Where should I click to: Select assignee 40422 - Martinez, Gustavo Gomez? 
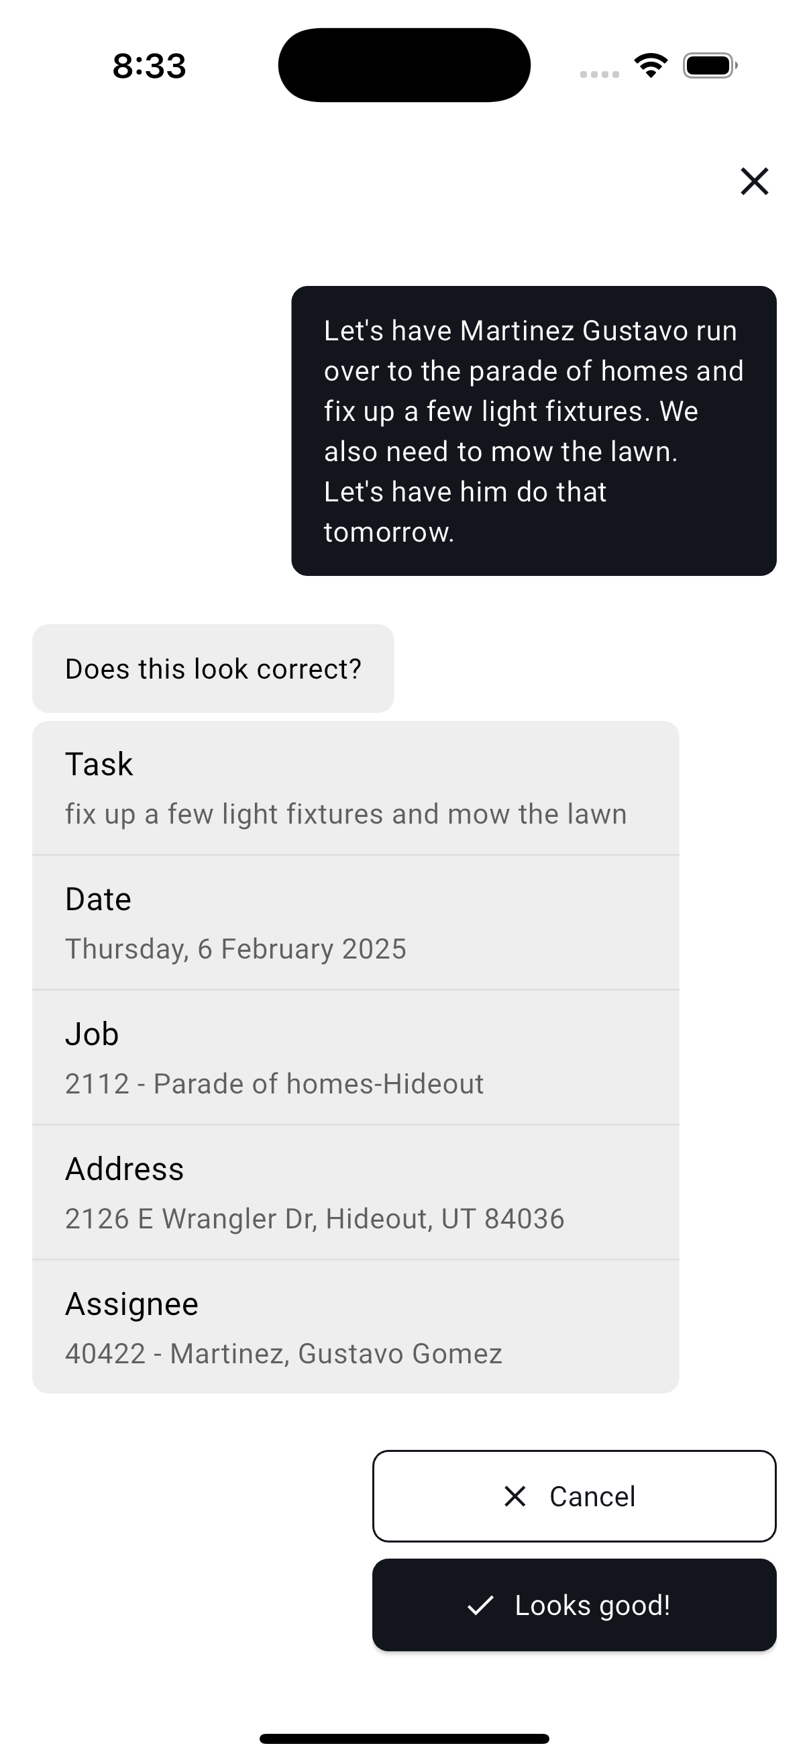click(x=283, y=1353)
